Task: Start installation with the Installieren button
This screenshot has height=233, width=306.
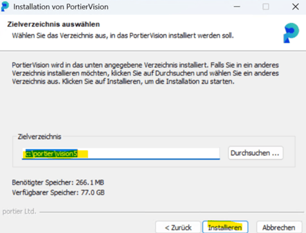Action: (225, 227)
